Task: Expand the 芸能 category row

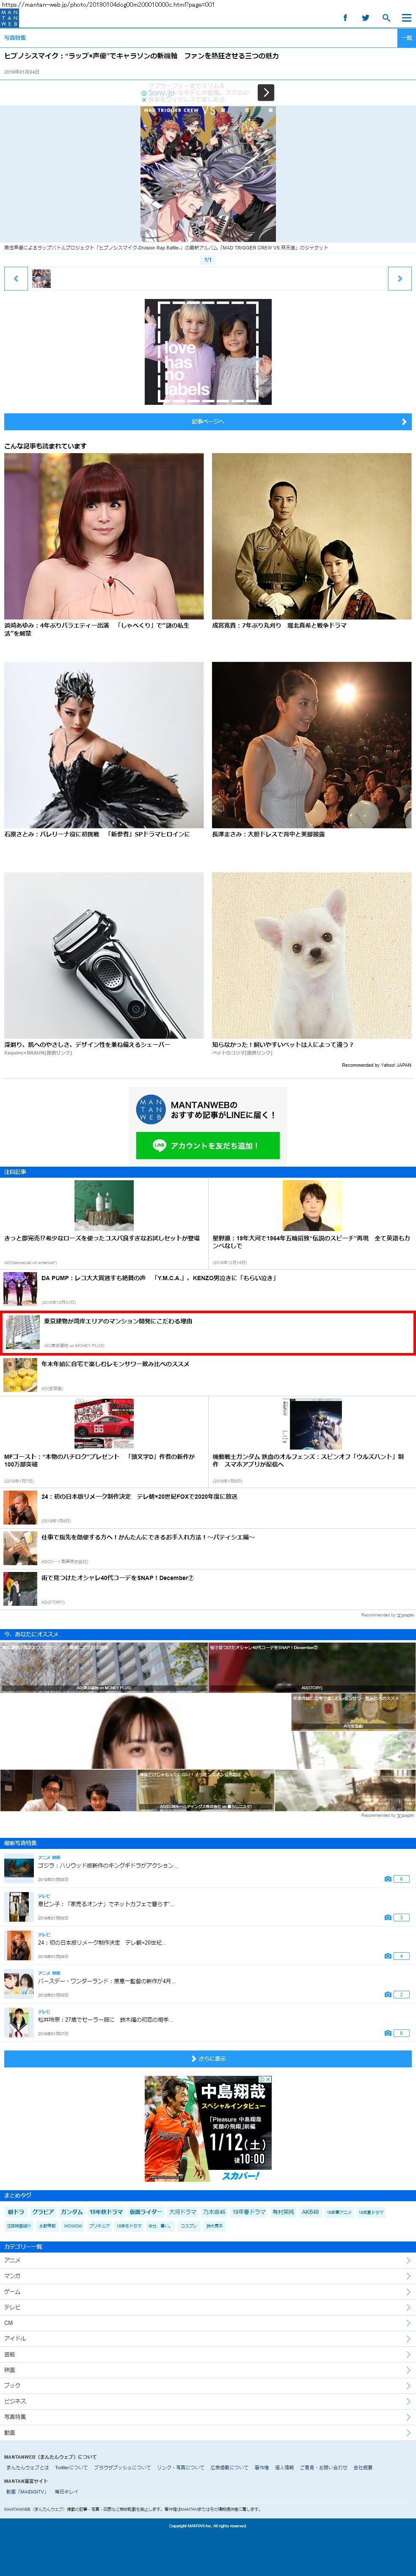Action: (x=208, y=2354)
